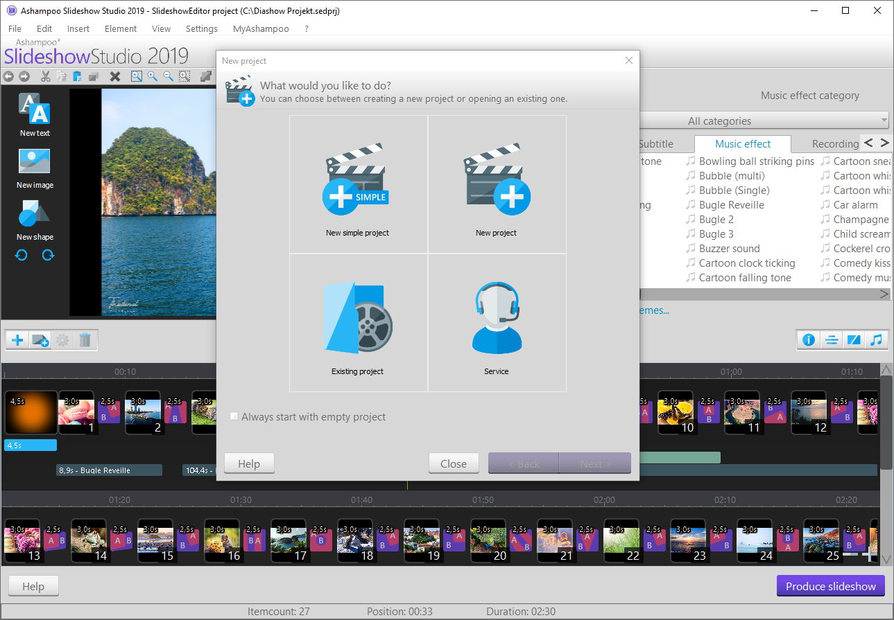The height and width of the screenshot is (620, 894).
Task: Choose Existing project option
Action: click(x=358, y=323)
